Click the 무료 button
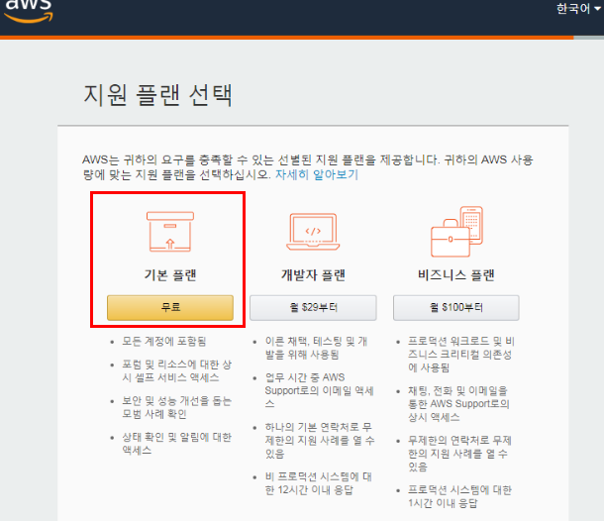Viewport: 604px width, 521px height. tap(170, 307)
